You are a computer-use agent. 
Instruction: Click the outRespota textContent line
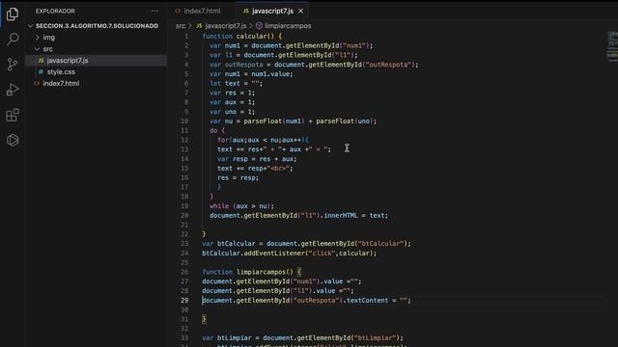[x=307, y=301]
